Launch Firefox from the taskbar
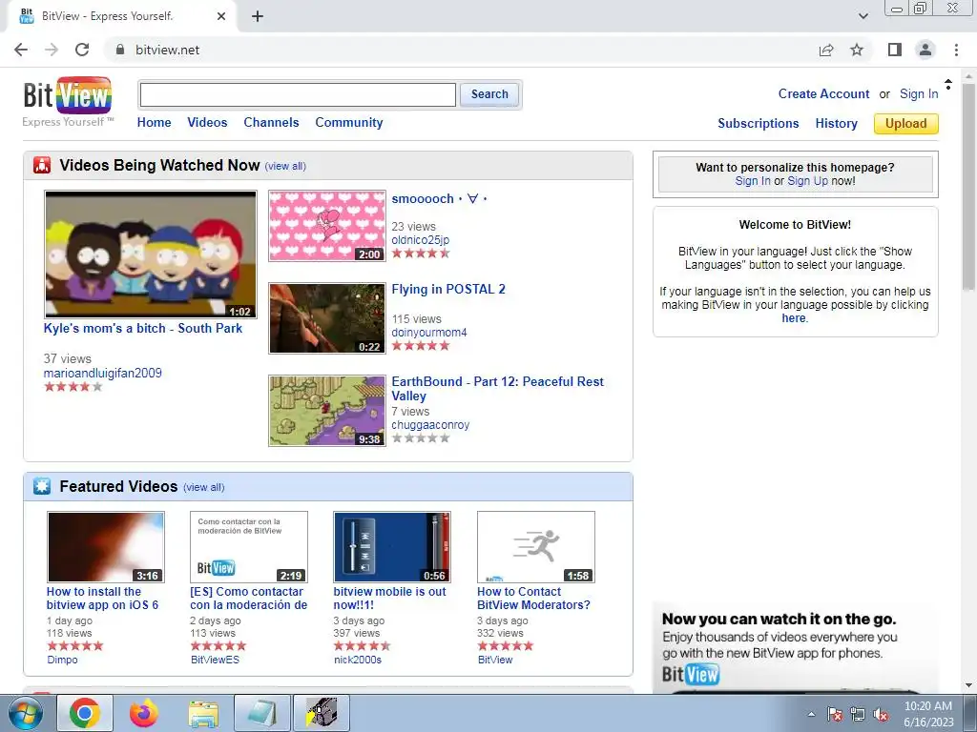977x732 pixels. 144,713
